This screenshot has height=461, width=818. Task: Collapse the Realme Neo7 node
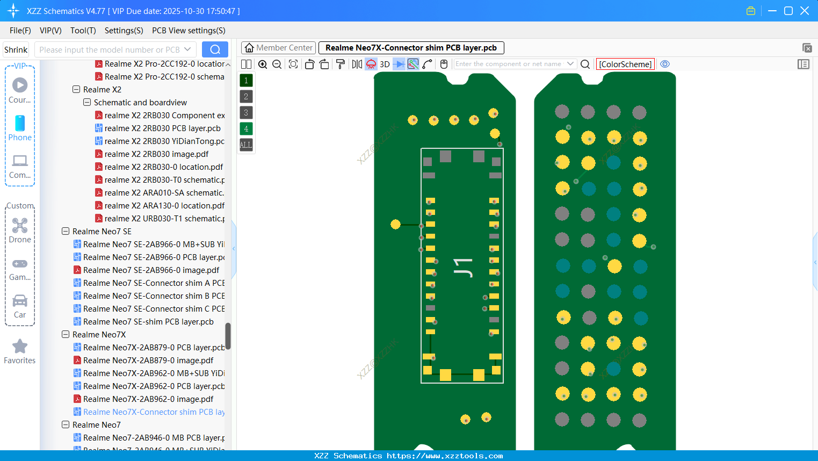click(x=66, y=424)
